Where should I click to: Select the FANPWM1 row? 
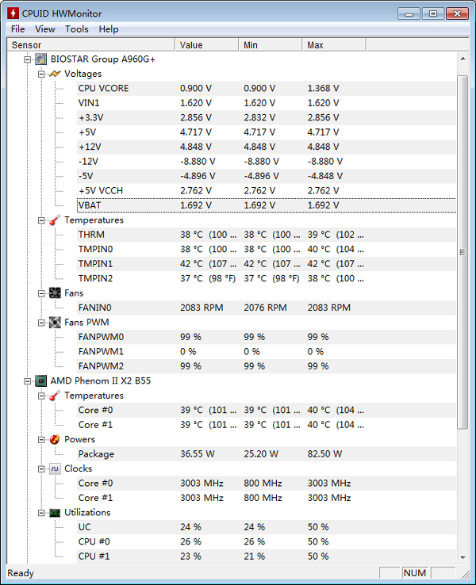click(x=267, y=351)
